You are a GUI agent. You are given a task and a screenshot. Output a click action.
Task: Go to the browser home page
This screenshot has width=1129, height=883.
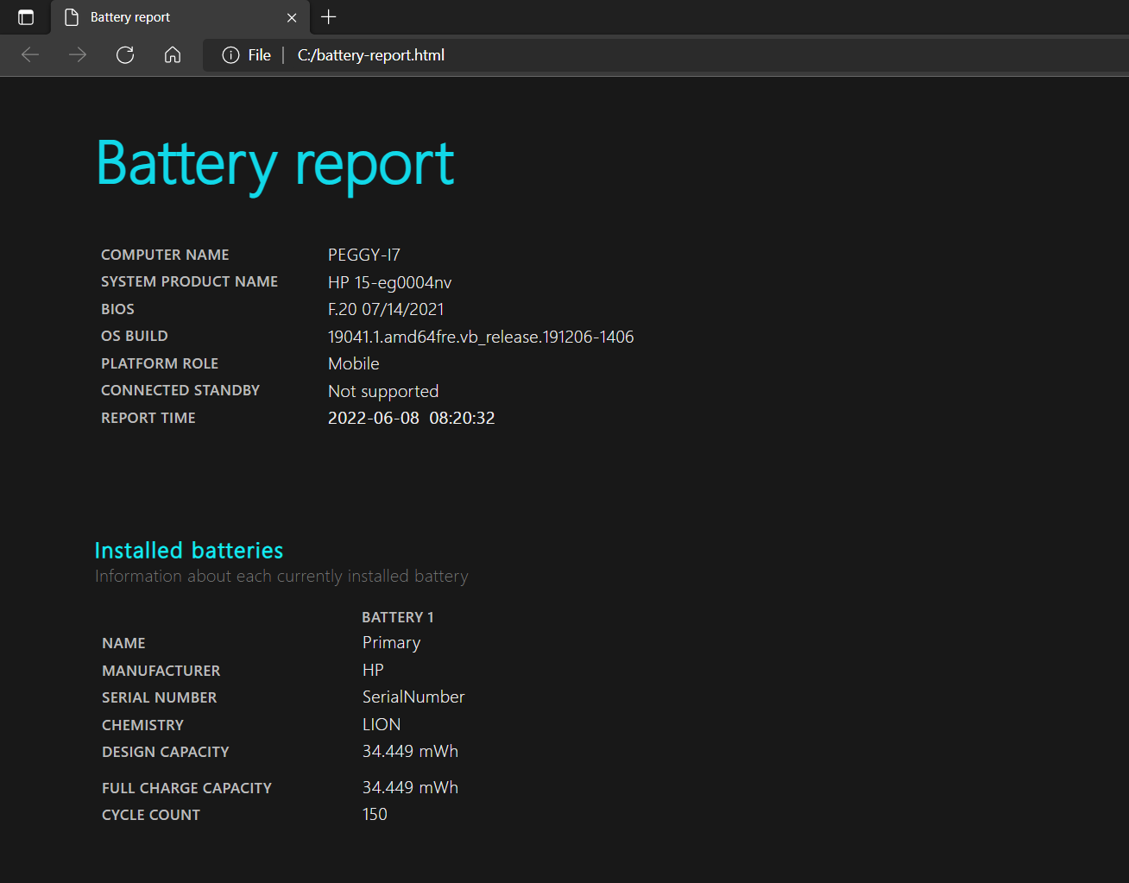(173, 55)
